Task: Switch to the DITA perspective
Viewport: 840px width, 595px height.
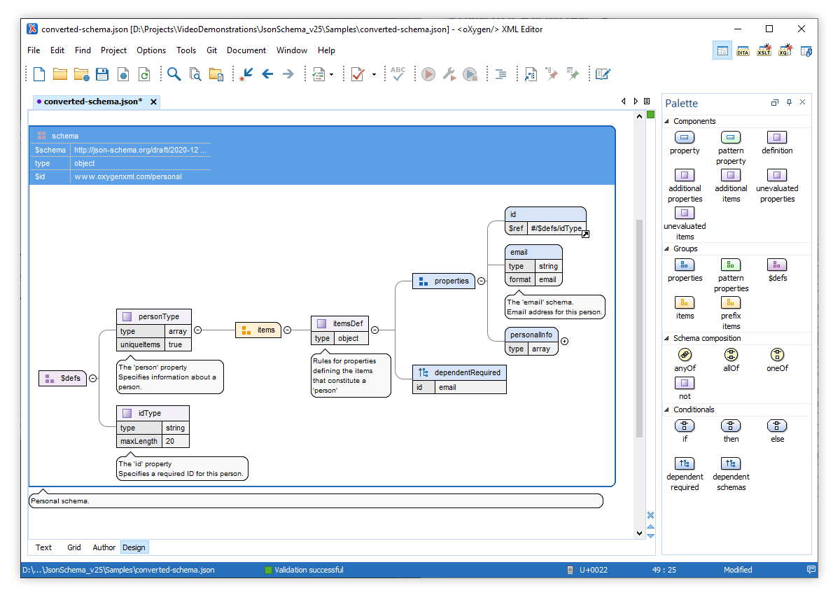Action: coord(743,50)
